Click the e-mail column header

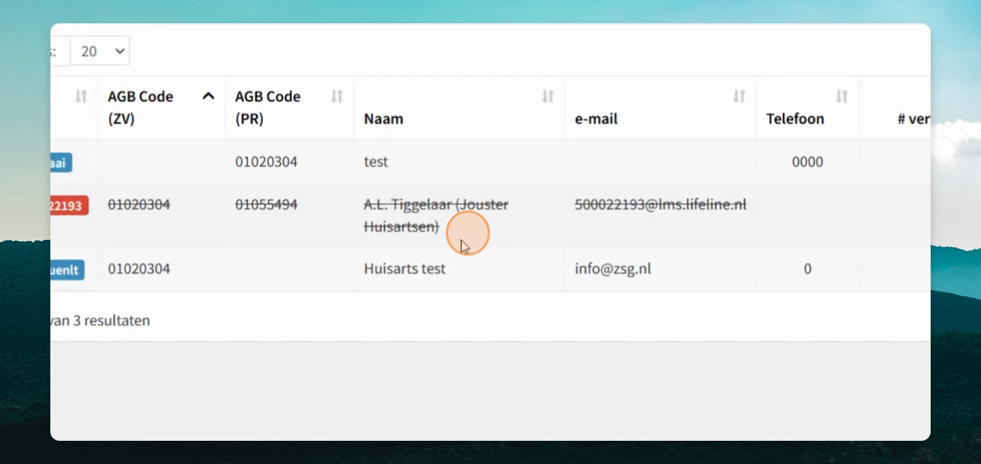click(x=596, y=119)
